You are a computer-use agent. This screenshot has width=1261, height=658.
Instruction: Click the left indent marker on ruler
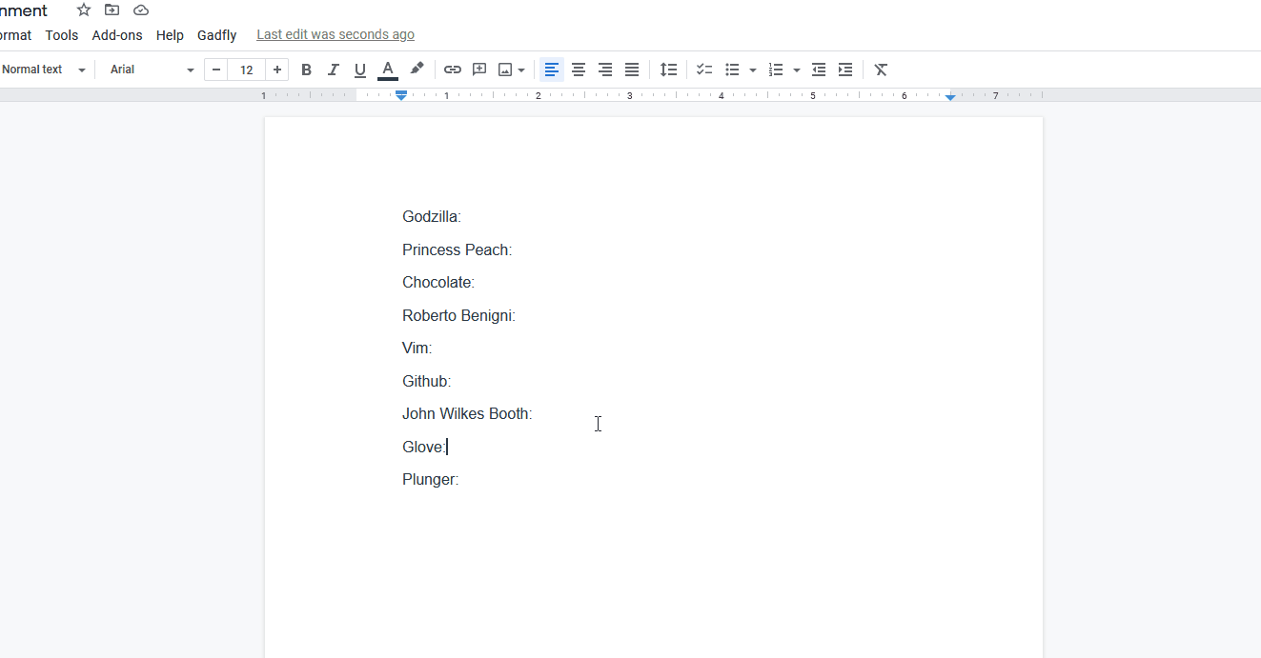(x=402, y=96)
